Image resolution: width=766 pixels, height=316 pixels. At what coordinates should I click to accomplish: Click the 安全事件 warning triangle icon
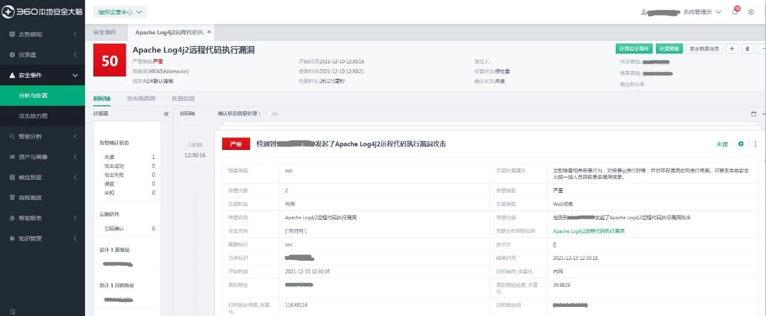pos(12,75)
